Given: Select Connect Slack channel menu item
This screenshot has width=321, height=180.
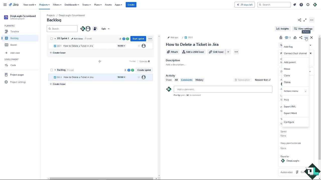Looking at the screenshot, I should (295, 53).
